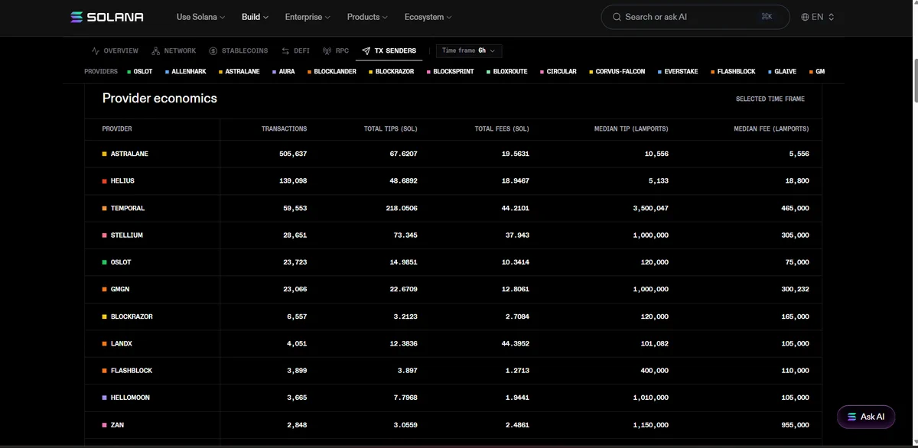Switch to the Stablecoins tab

pyautogui.click(x=239, y=51)
